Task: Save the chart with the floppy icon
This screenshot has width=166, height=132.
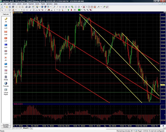Action: click(10, 7)
